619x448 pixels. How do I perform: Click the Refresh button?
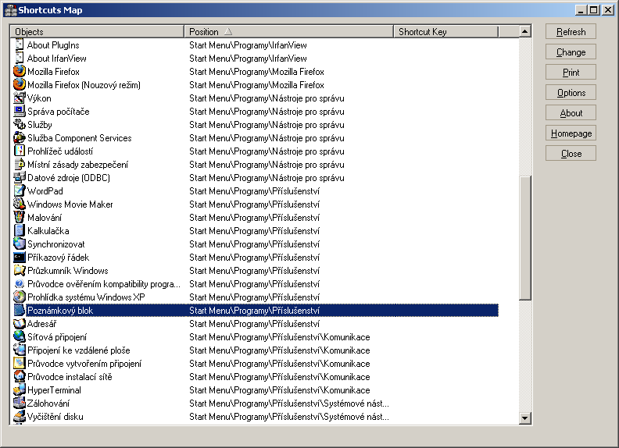coord(571,31)
